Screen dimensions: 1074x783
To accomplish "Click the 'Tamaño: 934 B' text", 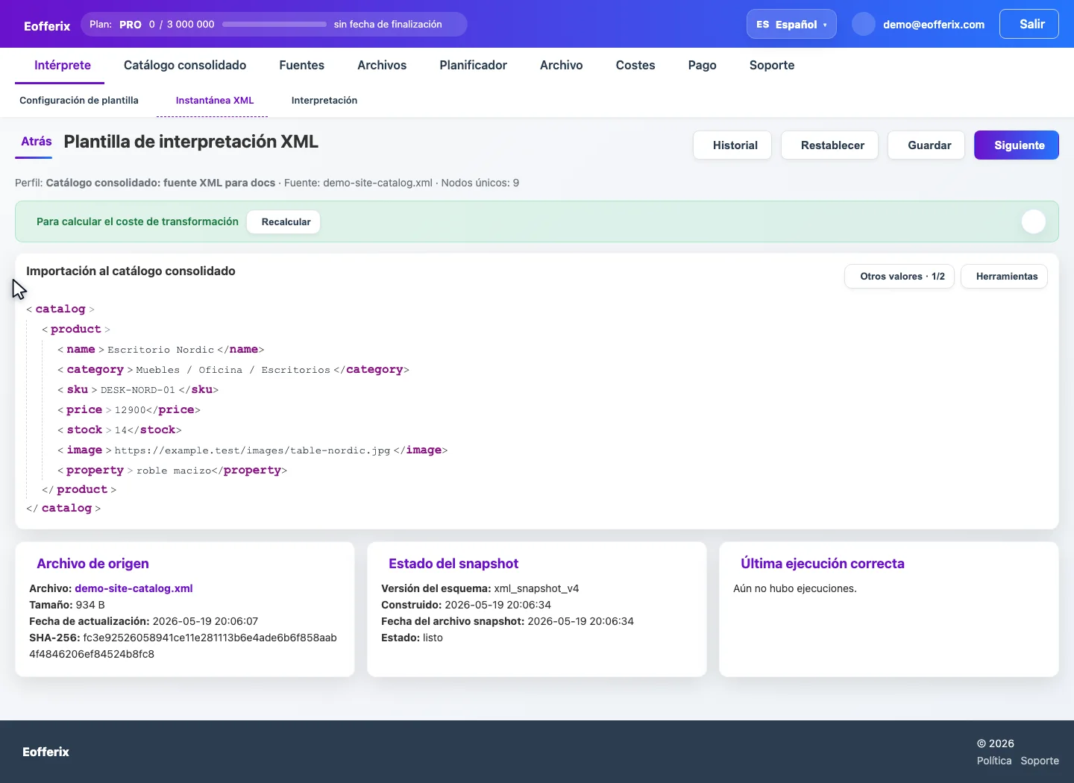I will (67, 605).
